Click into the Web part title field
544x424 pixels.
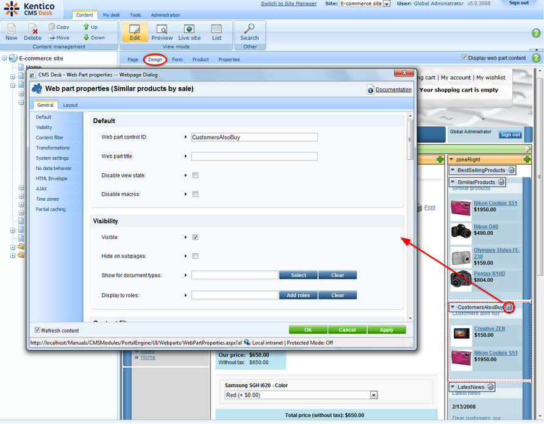pos(254,157)
